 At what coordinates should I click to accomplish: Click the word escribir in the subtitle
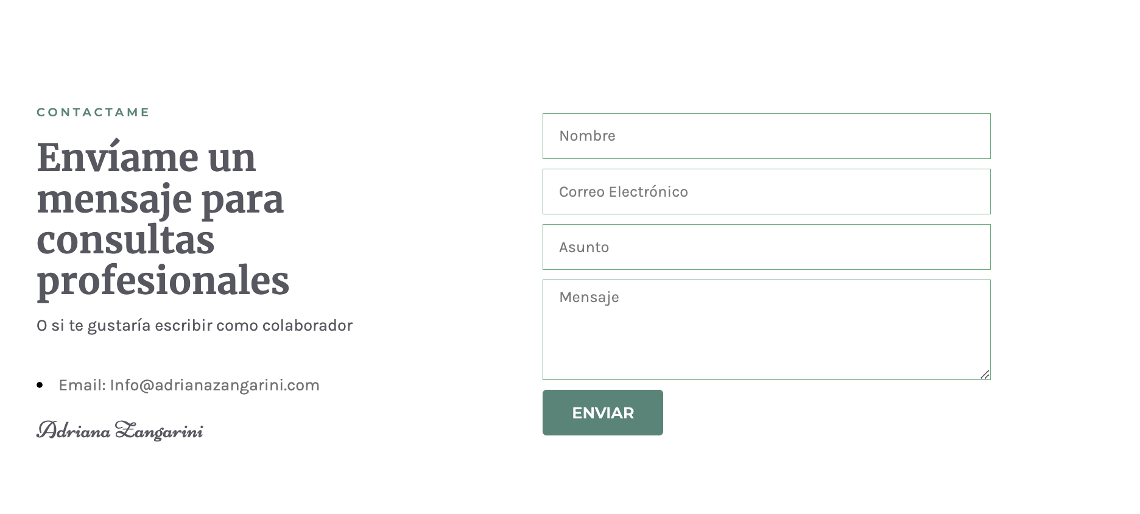click(x=183, y=325)
